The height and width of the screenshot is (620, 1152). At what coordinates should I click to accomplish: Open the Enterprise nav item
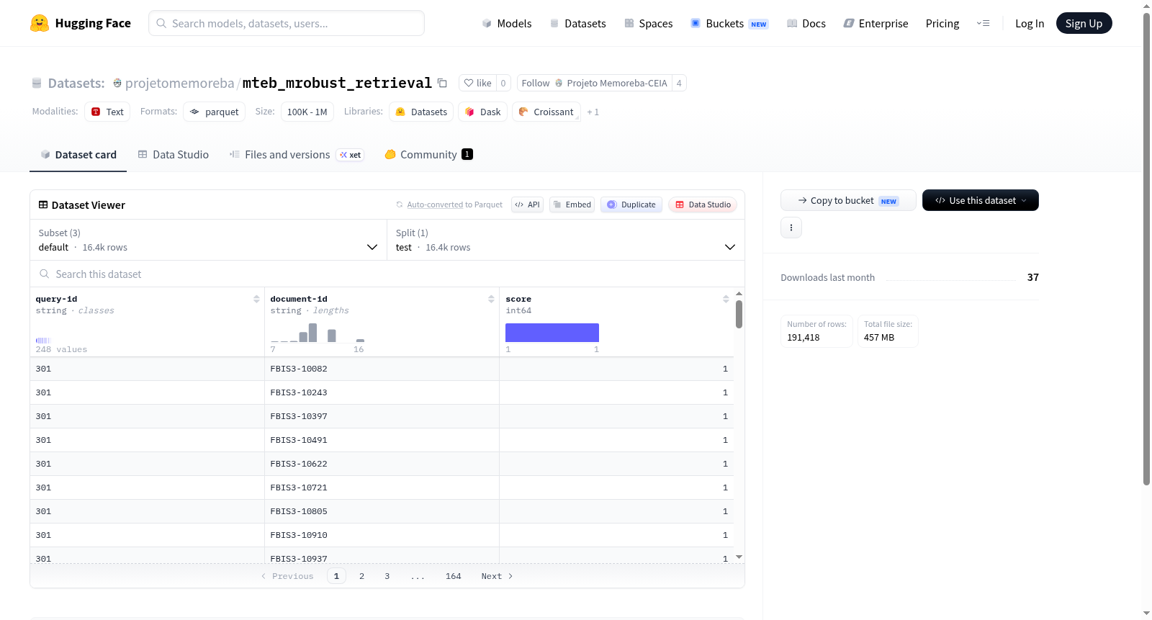[x=876, y=24]
